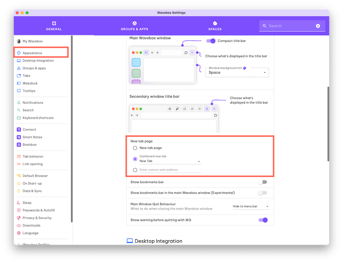Click the Notifications bell icon
This screenshot has height=263, width=343.
[19, 103]
